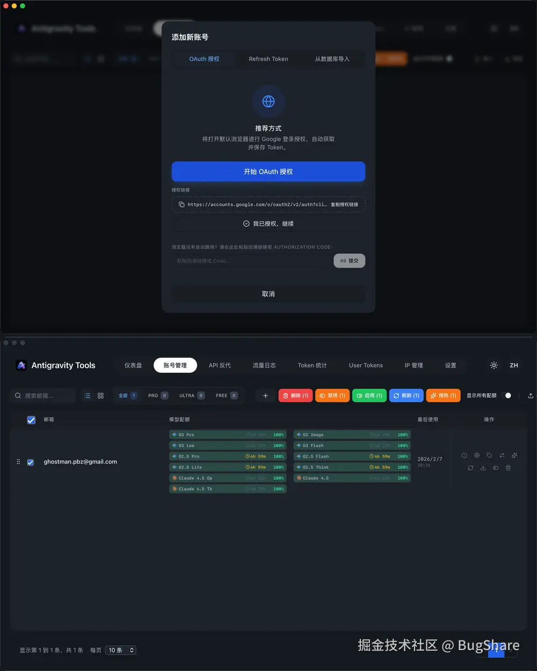Open the 10 条 per-page dropdown
This screenshot has height=671, width=537.
121,650
